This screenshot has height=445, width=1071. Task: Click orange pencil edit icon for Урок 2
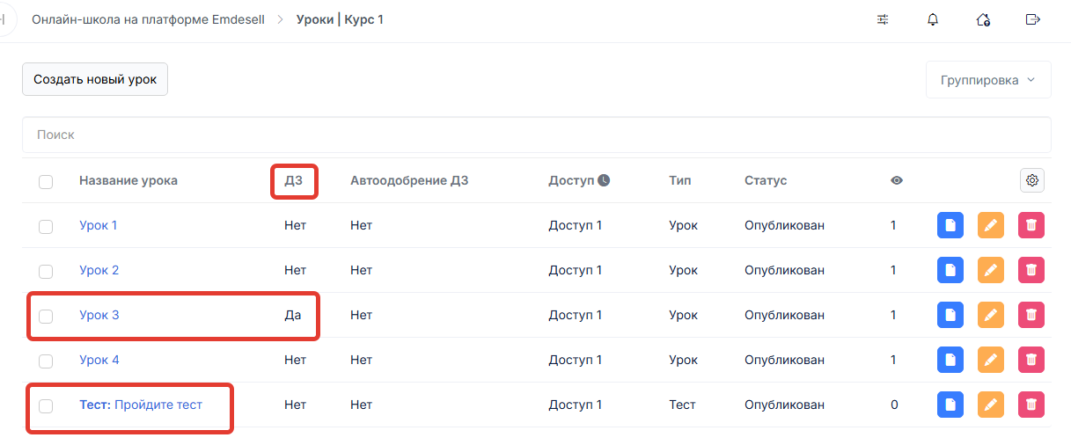point(991,270)
